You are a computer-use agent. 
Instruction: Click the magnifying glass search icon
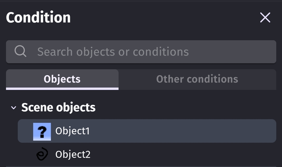point(20,51)
